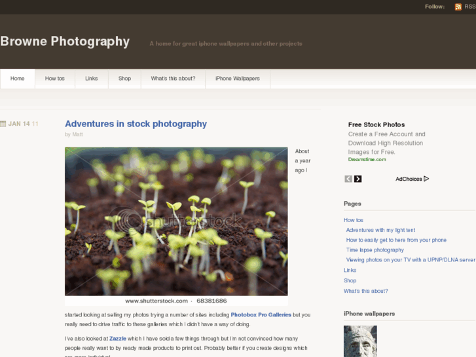Select the Shop navigation tab
The height and width of the screenshot is (357, 476).
124,79
